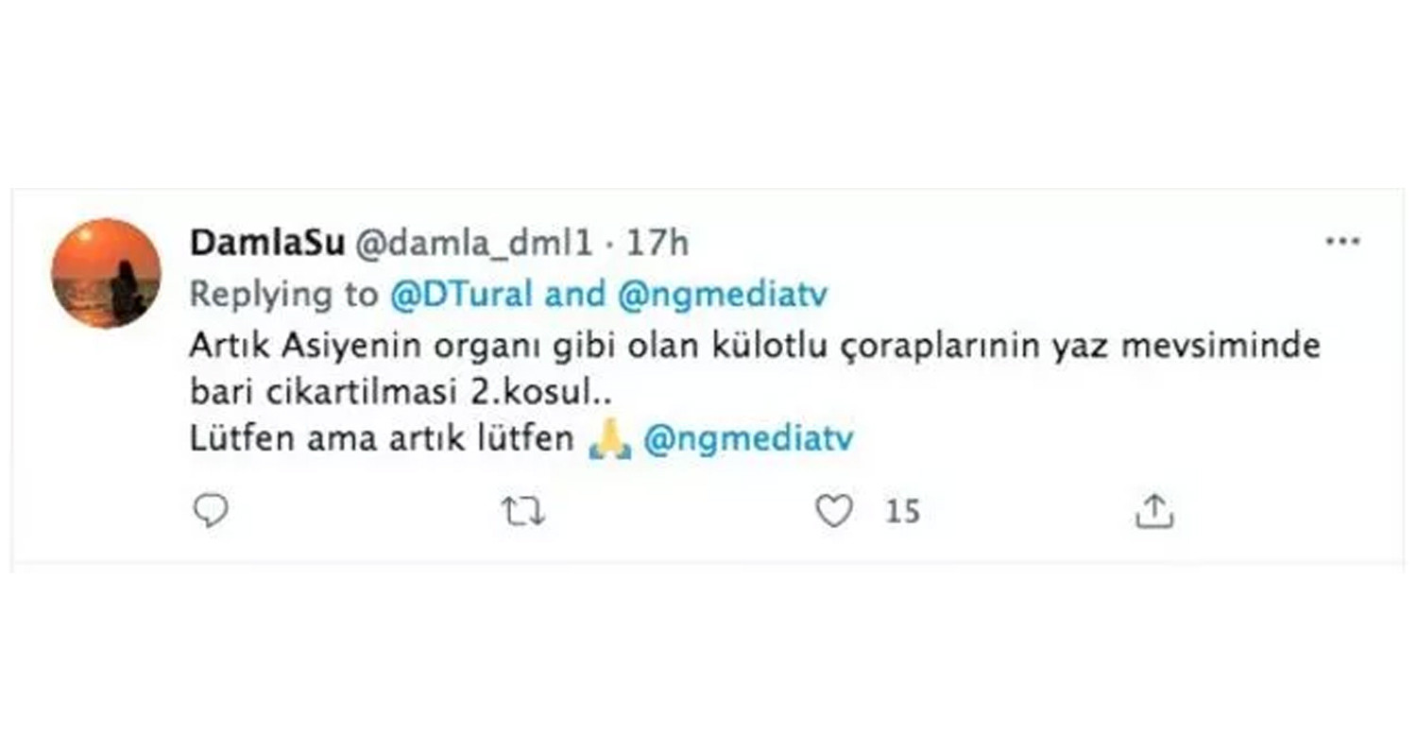The image size is (1417, 732).
Task: Open the @damla_dml1 handle
Action: [473, 245]
